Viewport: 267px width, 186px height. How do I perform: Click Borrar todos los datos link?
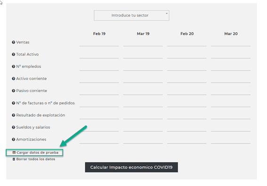[34, 159]
